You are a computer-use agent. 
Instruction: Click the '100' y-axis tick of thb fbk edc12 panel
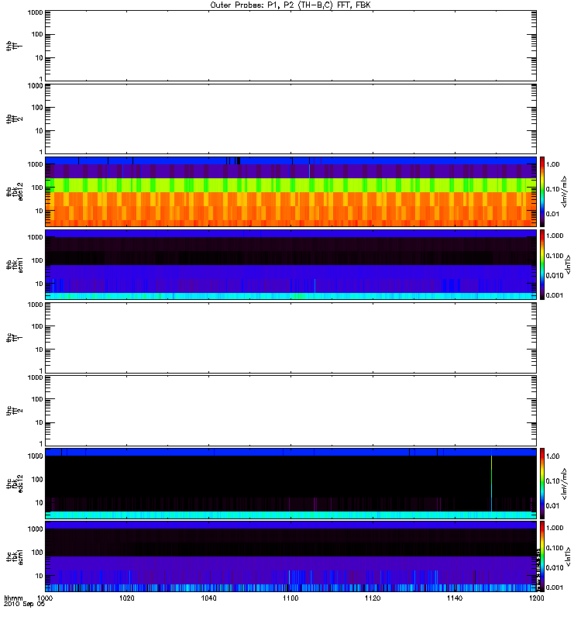coord(37,188)
